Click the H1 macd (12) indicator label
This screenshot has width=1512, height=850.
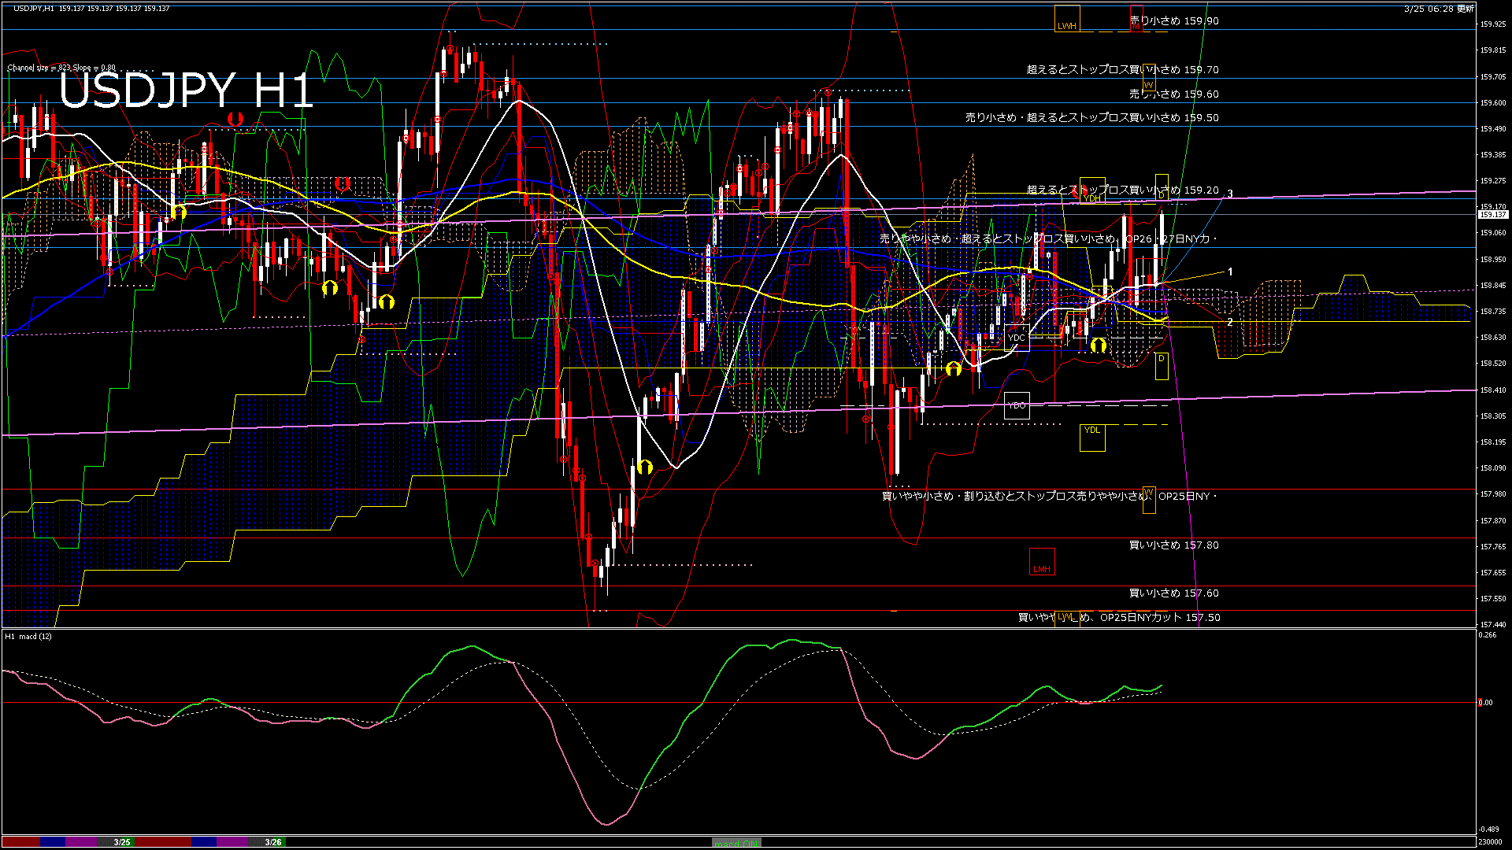coord(29,636)
